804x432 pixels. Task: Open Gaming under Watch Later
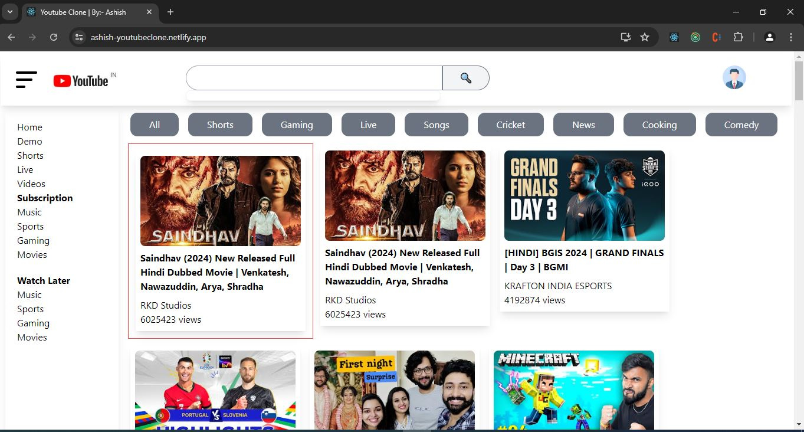point(33,323)
